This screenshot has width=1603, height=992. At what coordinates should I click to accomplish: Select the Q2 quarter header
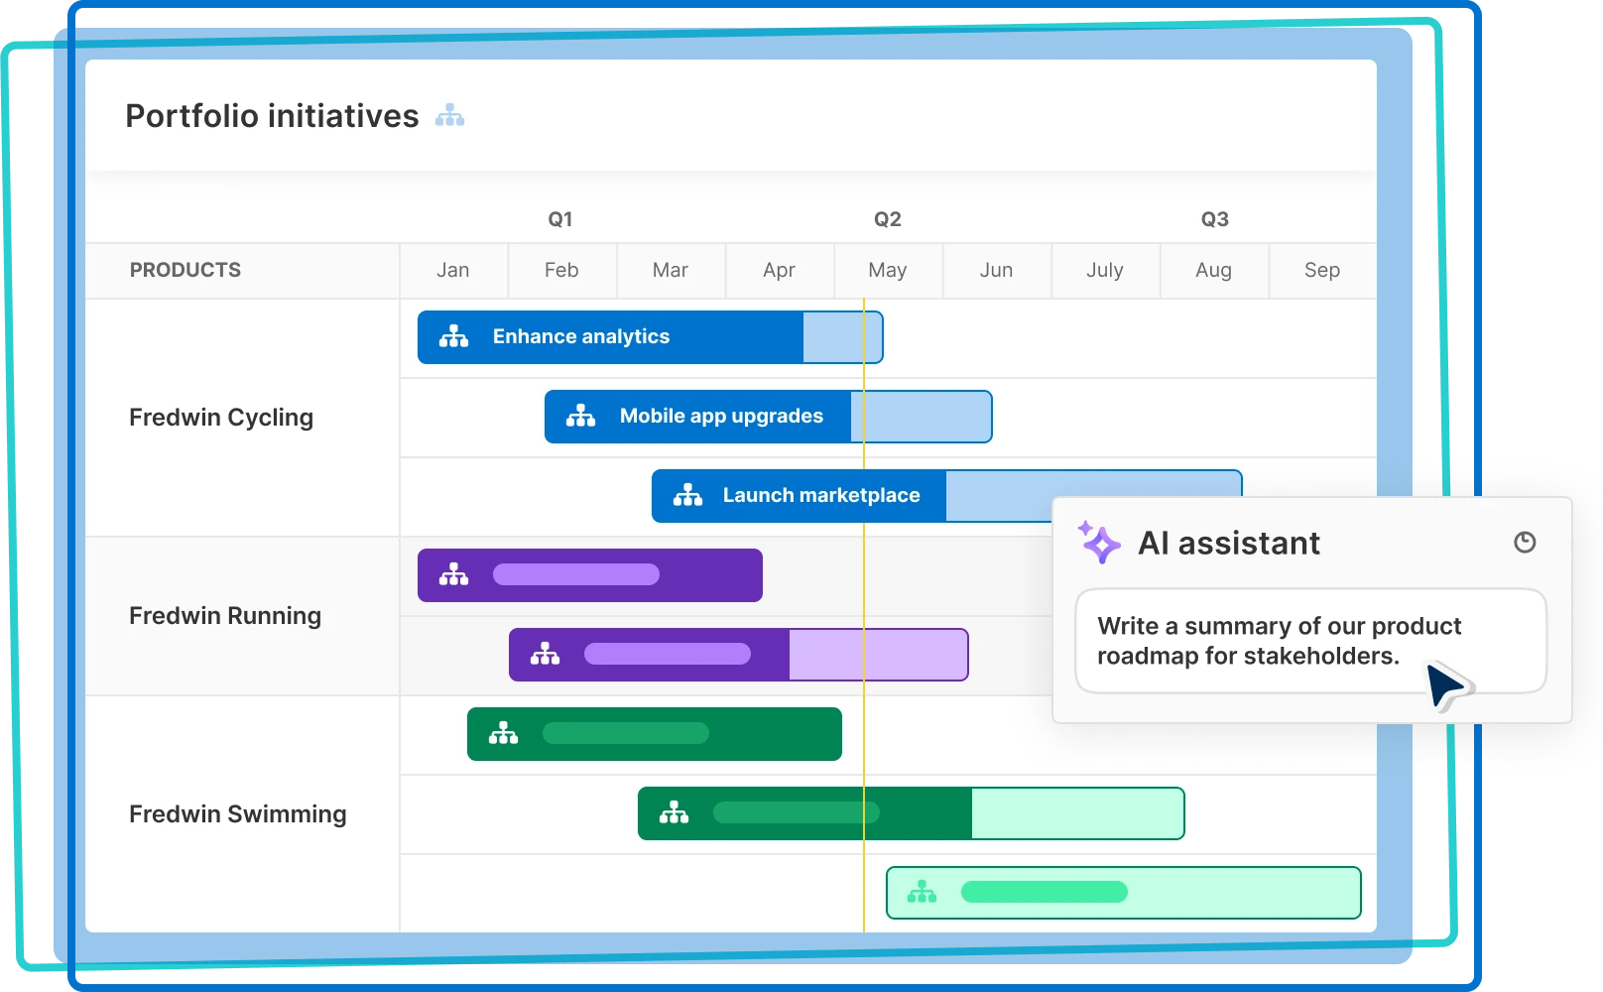click(x=888, y=218)
